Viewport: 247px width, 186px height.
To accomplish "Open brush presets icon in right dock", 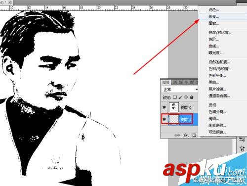I will (242, 139).
